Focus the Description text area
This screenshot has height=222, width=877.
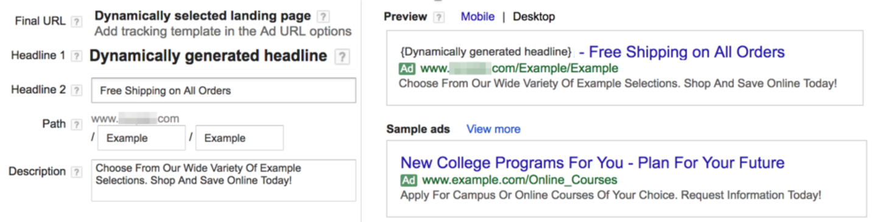[x=224, y=180]
